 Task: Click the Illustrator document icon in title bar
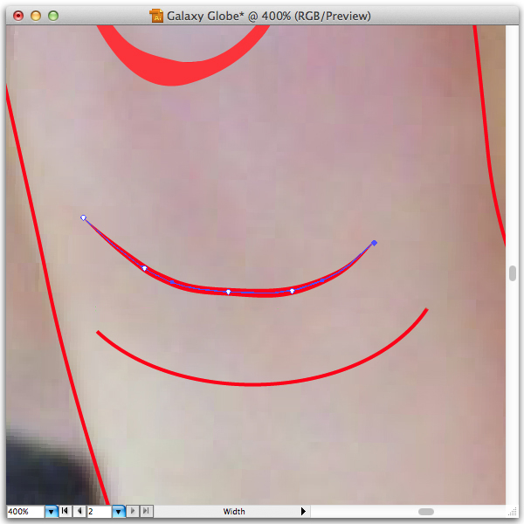point(156,16)
